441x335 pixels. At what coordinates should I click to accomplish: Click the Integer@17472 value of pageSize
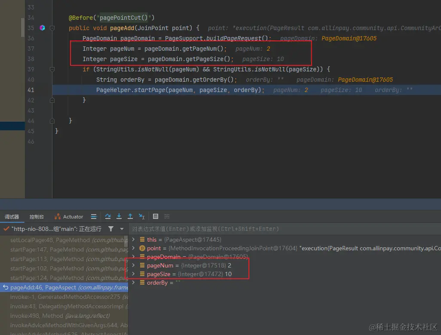click(x=201, y=274)
